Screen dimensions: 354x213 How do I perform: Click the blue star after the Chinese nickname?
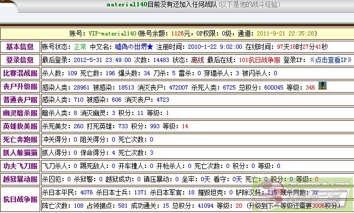coord(150,47)
